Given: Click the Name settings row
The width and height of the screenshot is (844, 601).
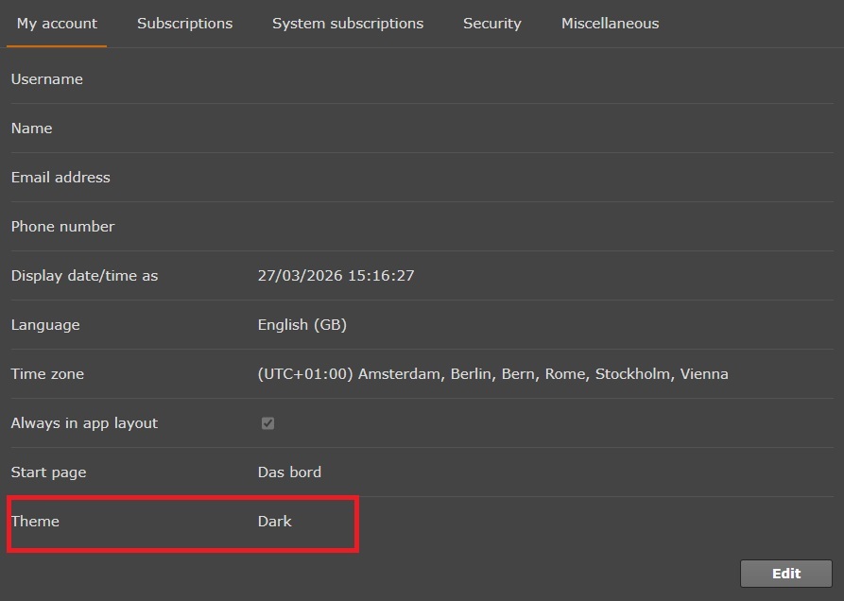Looking at the screenshot, I should tap(31, 129).
